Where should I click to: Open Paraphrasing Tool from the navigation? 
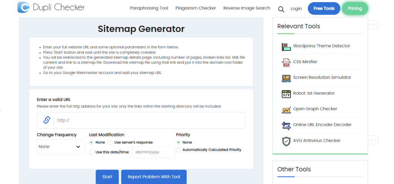[x=149, y=8]
